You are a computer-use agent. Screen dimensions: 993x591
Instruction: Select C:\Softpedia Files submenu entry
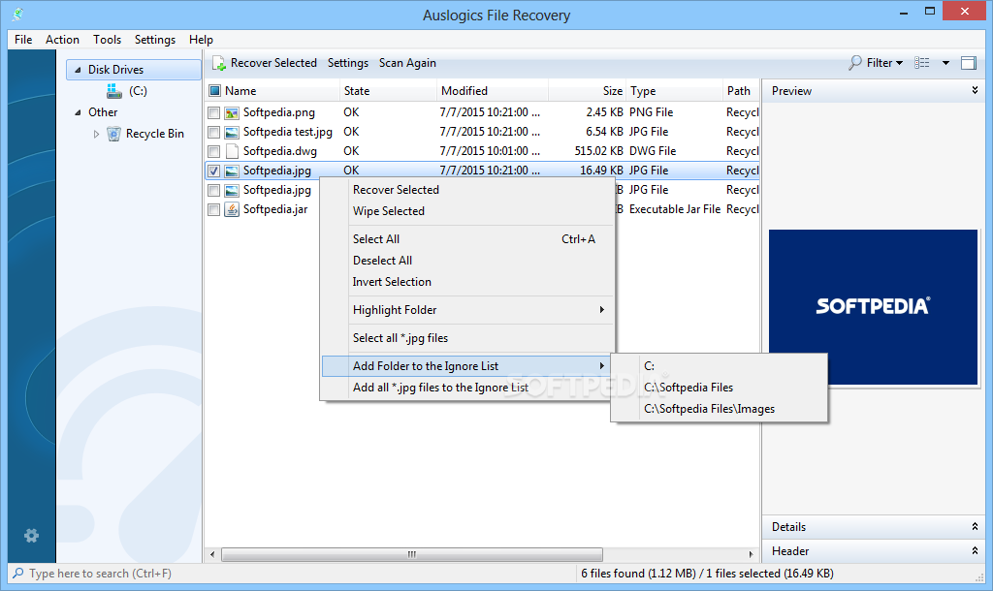(x=719, y=388)
